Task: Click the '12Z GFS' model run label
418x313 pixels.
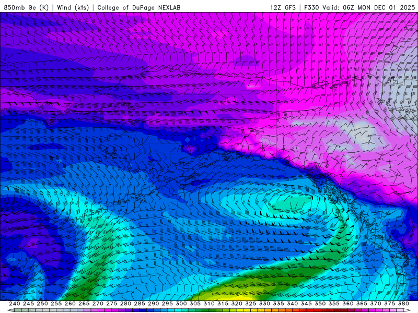Action: tap(283, 7)
